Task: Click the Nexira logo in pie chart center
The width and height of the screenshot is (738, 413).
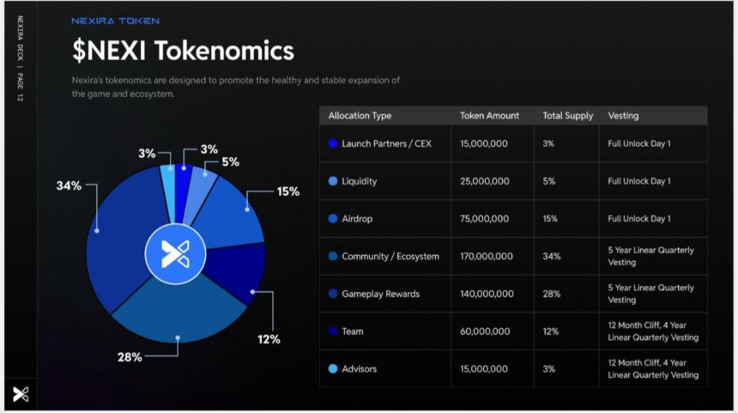Action: tap(175, 254)
